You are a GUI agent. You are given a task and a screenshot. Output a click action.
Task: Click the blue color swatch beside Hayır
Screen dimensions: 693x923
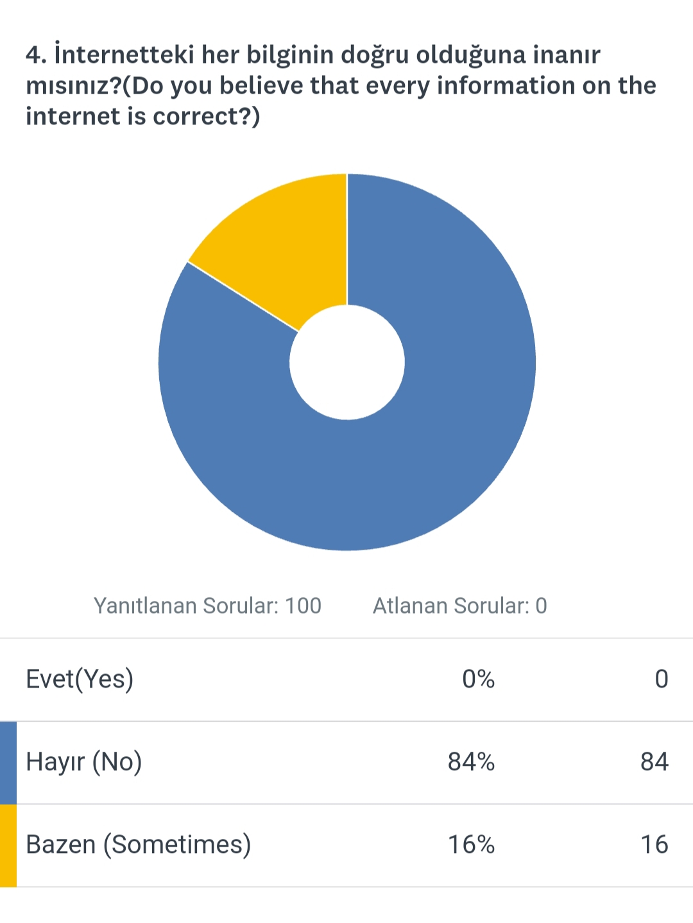pyautogui.click(x=8, y=762)
